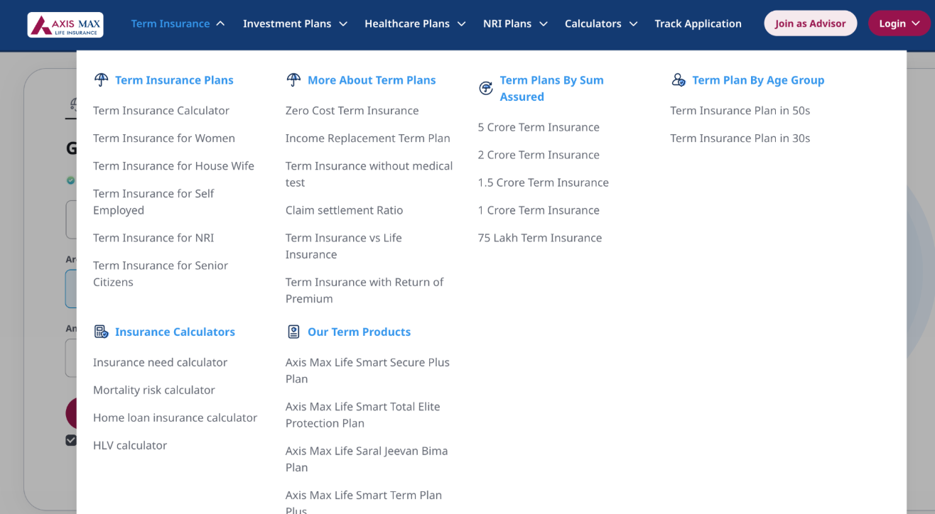Click the Login button
This screenshot has width=935, height=514.
pos(892,23)
